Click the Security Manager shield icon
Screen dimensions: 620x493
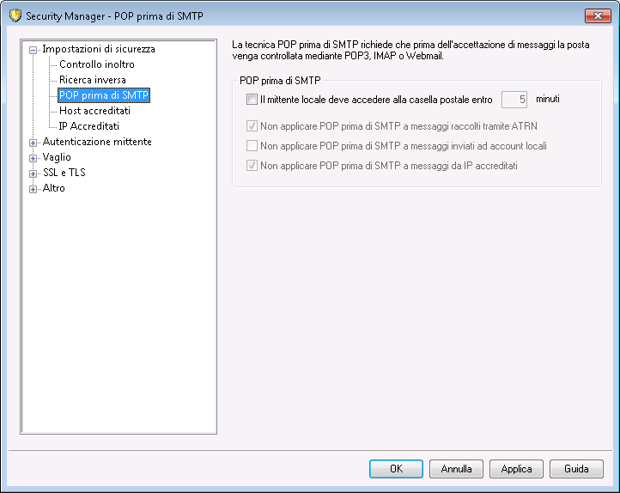pos(15,15)
